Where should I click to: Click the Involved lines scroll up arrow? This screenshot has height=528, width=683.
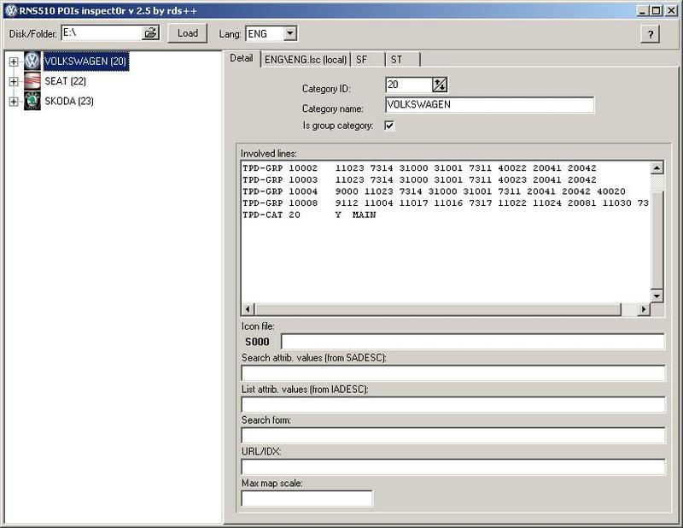tap(657, 167)
